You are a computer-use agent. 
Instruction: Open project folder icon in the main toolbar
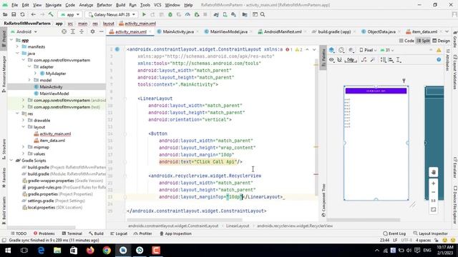(5, 14)
